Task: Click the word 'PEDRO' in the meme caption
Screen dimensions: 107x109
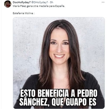Action: 87,93
